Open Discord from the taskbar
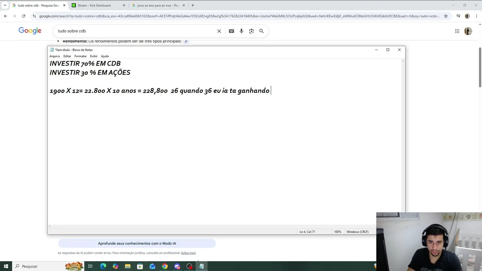Image resolution: width=482 pixels, height=271 pixels. [x=177, y=266]
